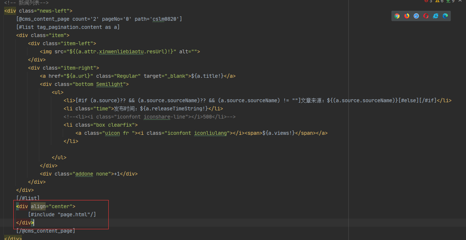
Task: Click the commented-out iconshare-line code line
Action: (149, 117)
